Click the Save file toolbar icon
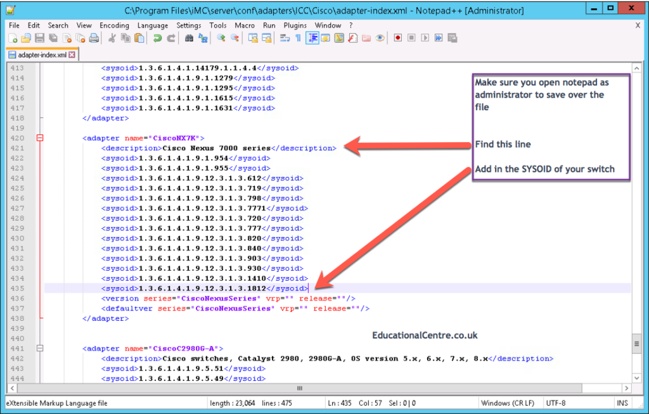Screen dimensions: 649x414 (39, 38)
